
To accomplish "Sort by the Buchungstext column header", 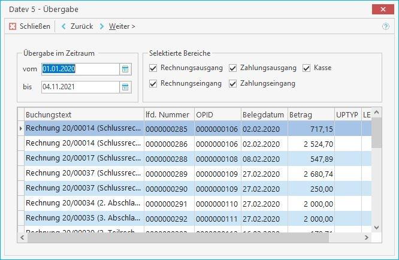I will [84, 115].
